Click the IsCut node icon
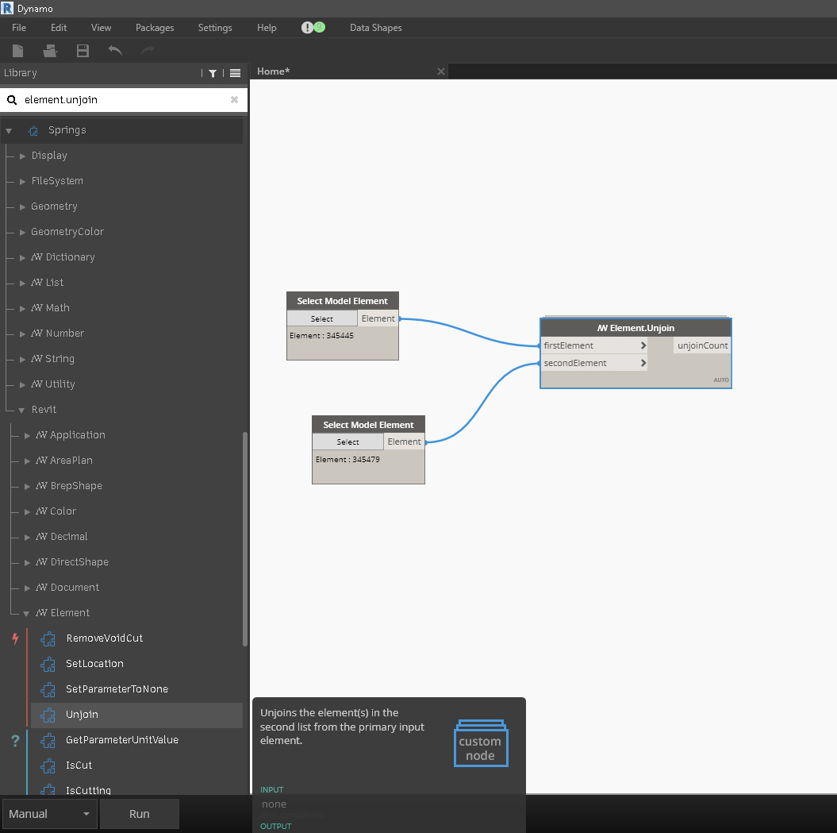This screenshot has width=837, height=833. pos(48,766)
